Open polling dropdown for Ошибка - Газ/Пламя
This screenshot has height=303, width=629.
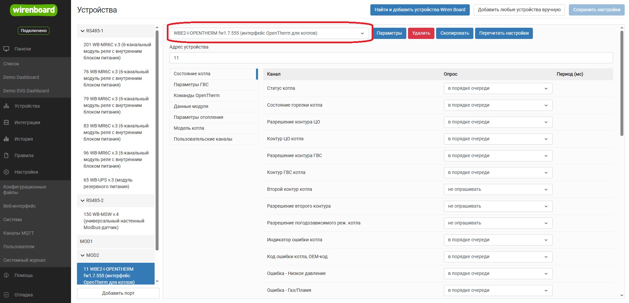tap(498, 290)
